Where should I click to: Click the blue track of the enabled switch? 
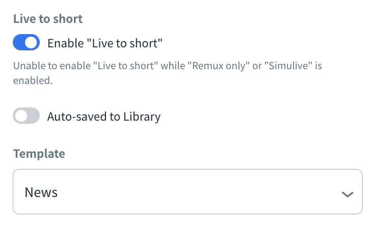19,43
